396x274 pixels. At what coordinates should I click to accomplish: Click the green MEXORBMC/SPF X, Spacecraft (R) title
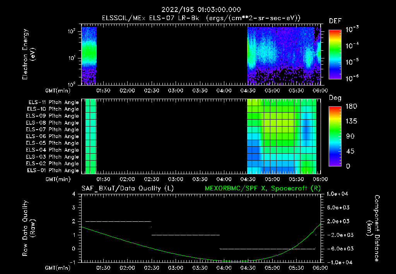coord(263,188)
